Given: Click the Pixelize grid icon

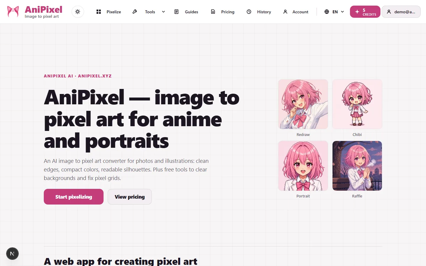Looking at the screenshot, I should click(99, 12).
